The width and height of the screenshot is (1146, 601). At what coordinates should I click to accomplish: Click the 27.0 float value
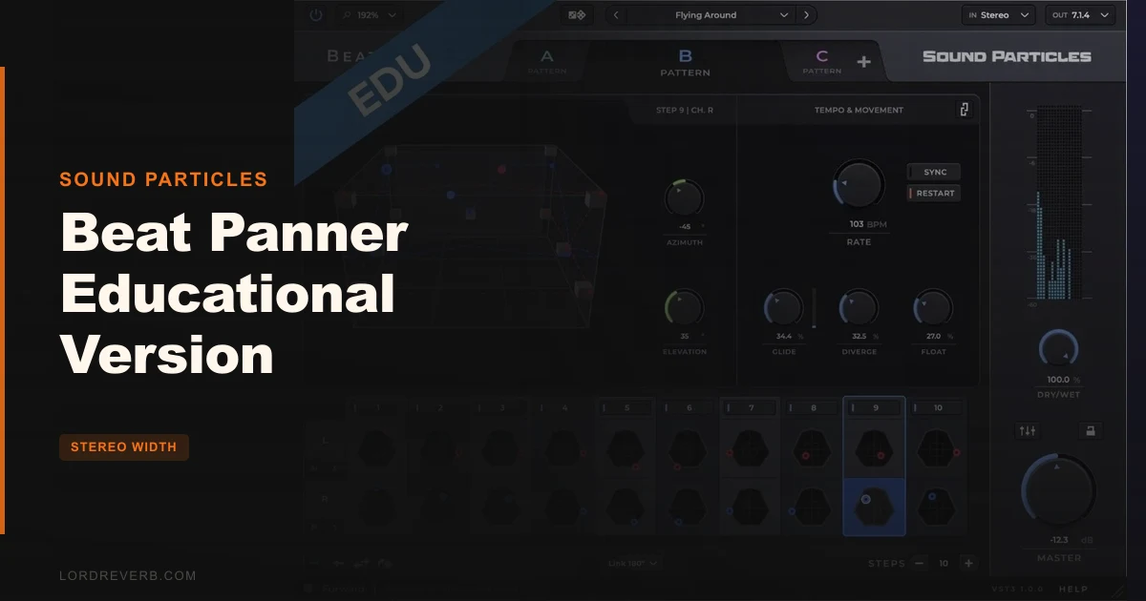click(934, 336)
